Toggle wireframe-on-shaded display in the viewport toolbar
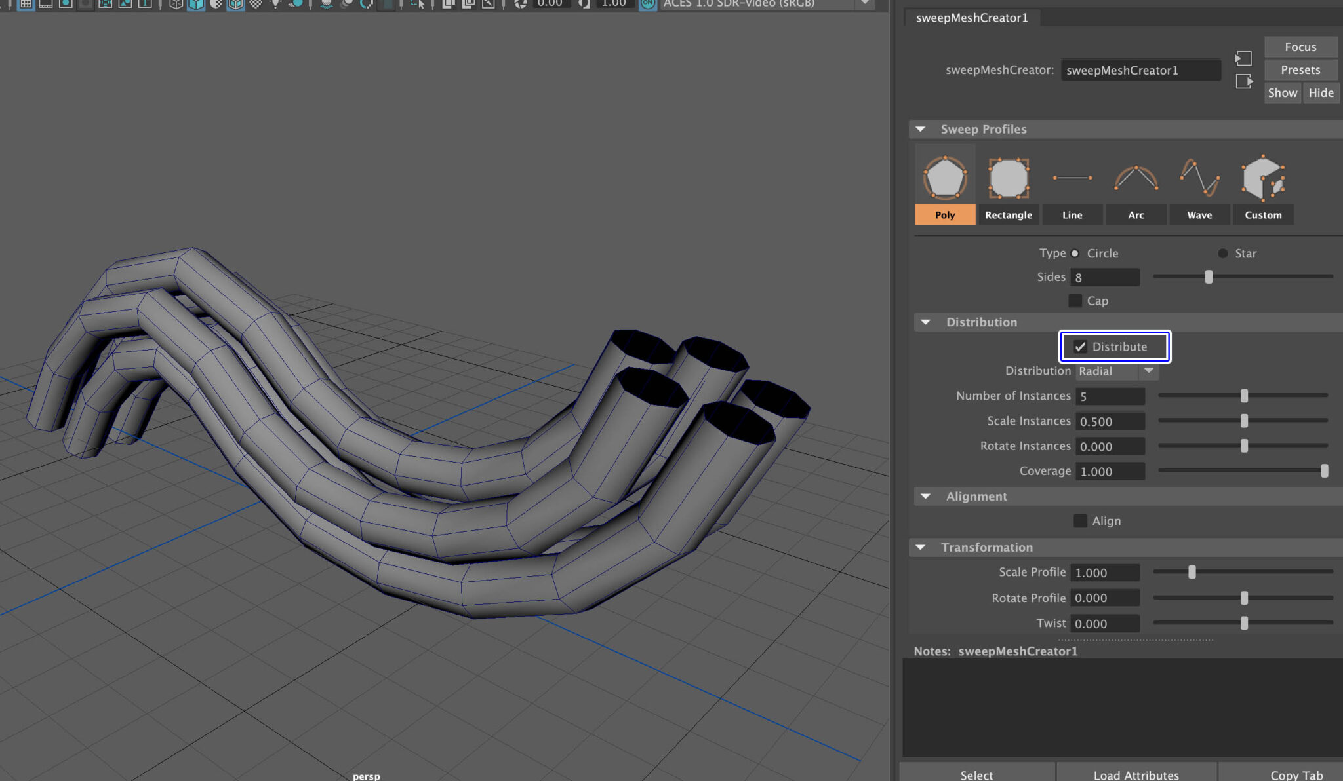This screenshot has width=1343, height=781. (x=236, y=5)
